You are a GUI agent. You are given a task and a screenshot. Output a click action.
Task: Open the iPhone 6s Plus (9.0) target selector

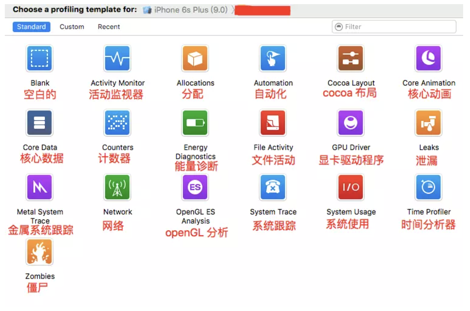(x=185, y=10)
